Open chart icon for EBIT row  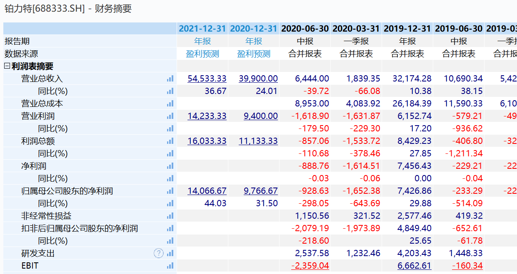pos(170,266)
